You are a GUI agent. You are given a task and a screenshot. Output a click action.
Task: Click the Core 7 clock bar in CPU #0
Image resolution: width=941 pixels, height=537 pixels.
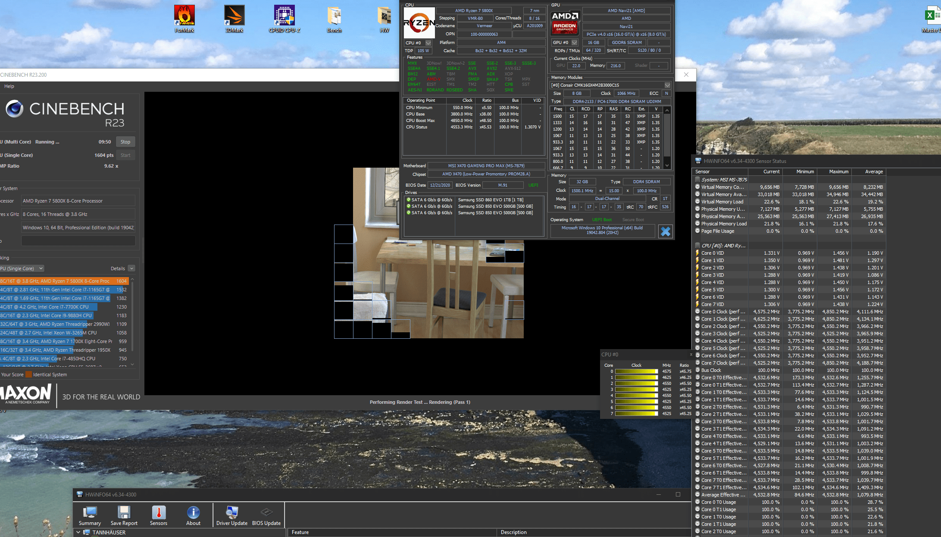pos(636,414)
